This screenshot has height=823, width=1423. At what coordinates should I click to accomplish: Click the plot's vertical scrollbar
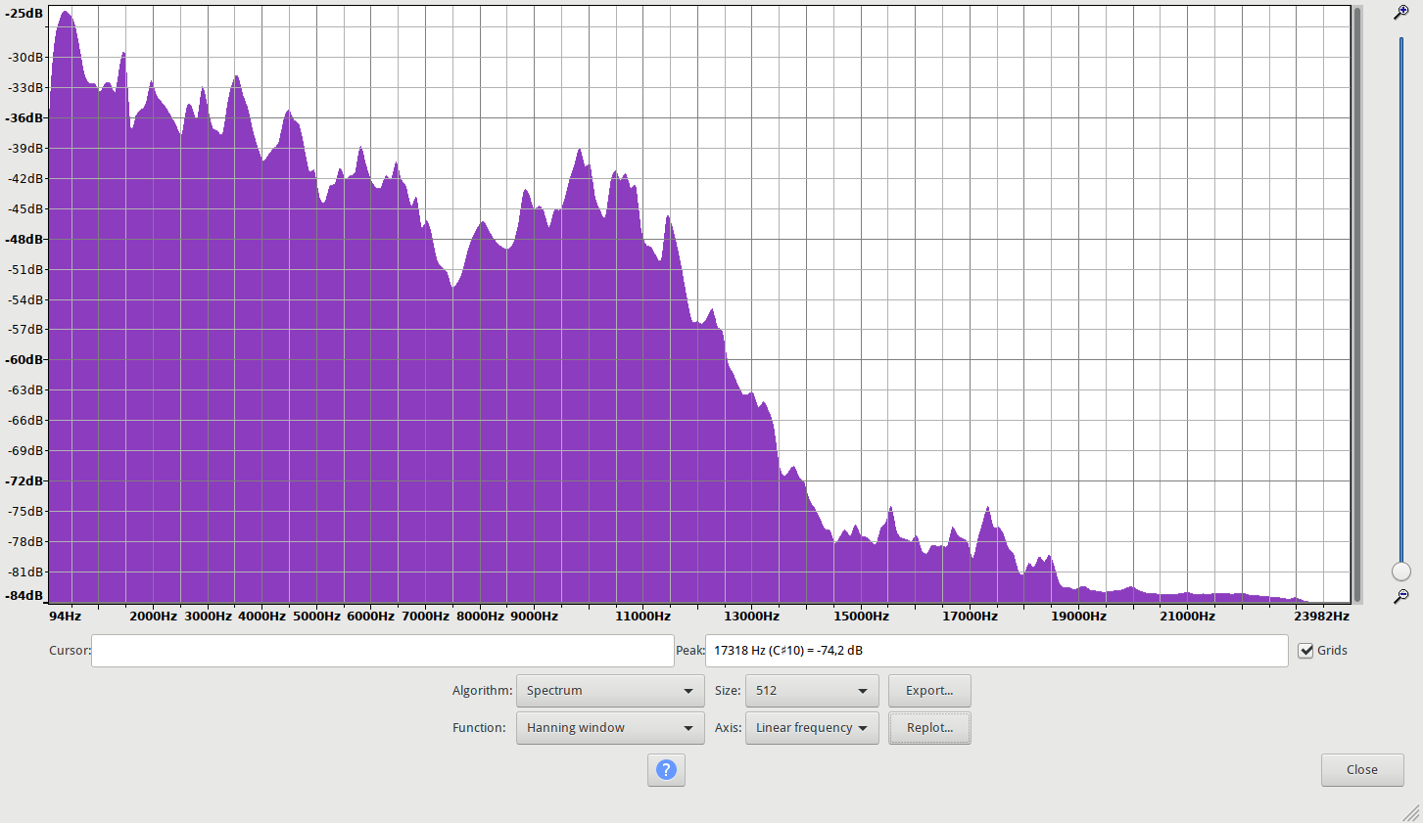click(1357, 304)
